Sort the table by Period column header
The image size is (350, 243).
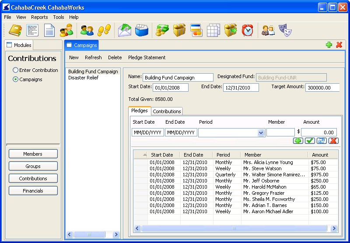point(223,155)
